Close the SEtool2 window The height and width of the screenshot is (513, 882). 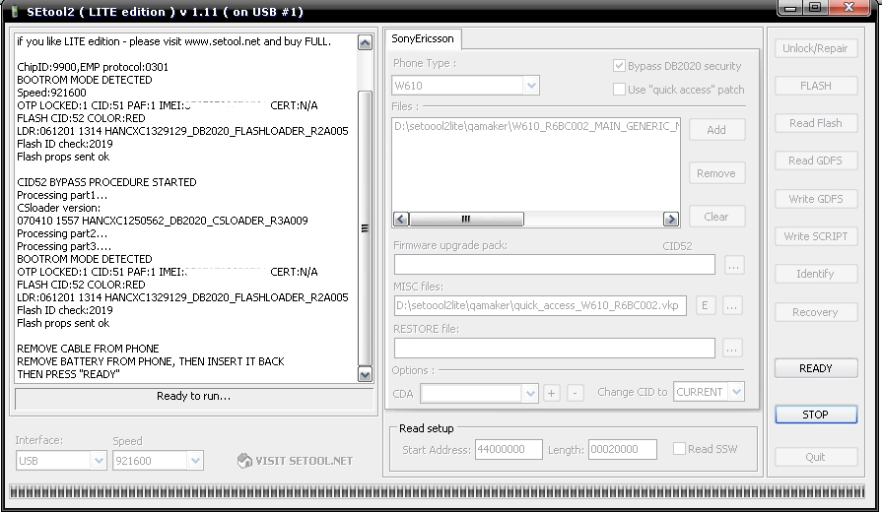point(849,7)
